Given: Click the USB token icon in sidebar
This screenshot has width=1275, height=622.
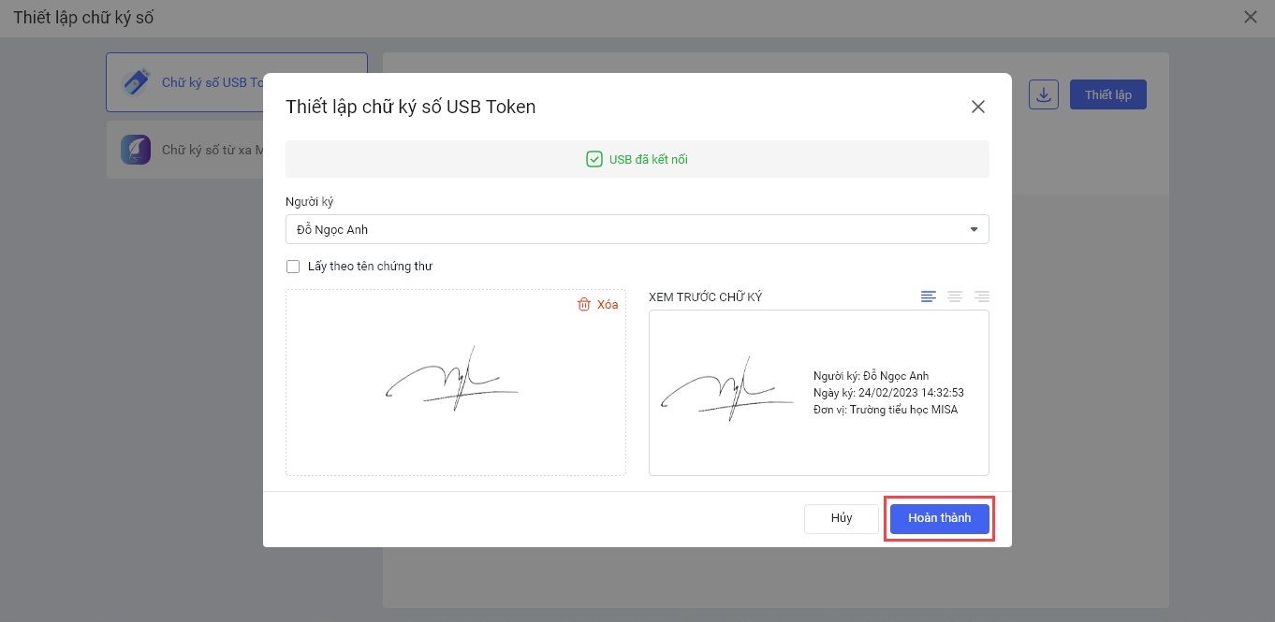Looking at the screenshot, I should pos(136,82).
